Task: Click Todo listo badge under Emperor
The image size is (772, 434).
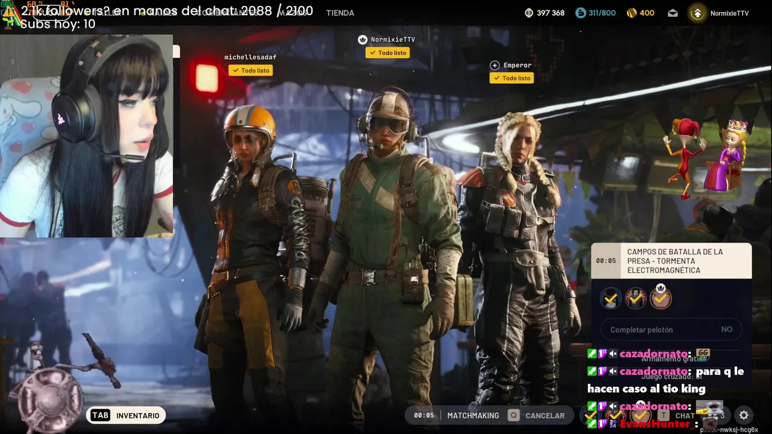Action: 511,78
